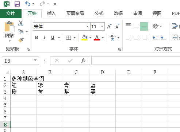Image resolution: width=180 pixels, height=132 pixels.
Task: Switch to the 公式 (Formulas) tab
Action: [99, 13]
